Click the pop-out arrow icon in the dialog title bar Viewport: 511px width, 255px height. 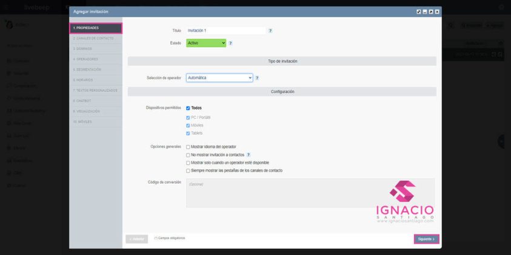pos(431,11)
